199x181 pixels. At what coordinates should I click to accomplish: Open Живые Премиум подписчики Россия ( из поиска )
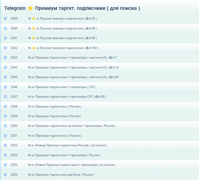pos(68,146)
